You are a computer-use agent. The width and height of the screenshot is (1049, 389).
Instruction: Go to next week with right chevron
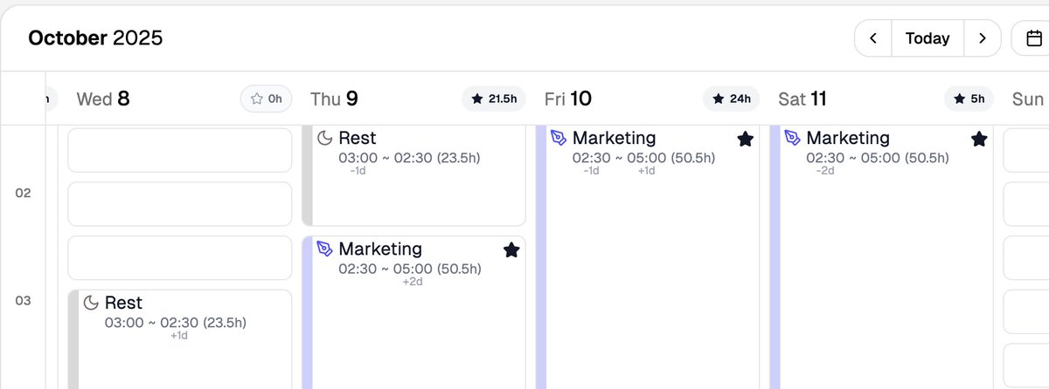(983, 38)
